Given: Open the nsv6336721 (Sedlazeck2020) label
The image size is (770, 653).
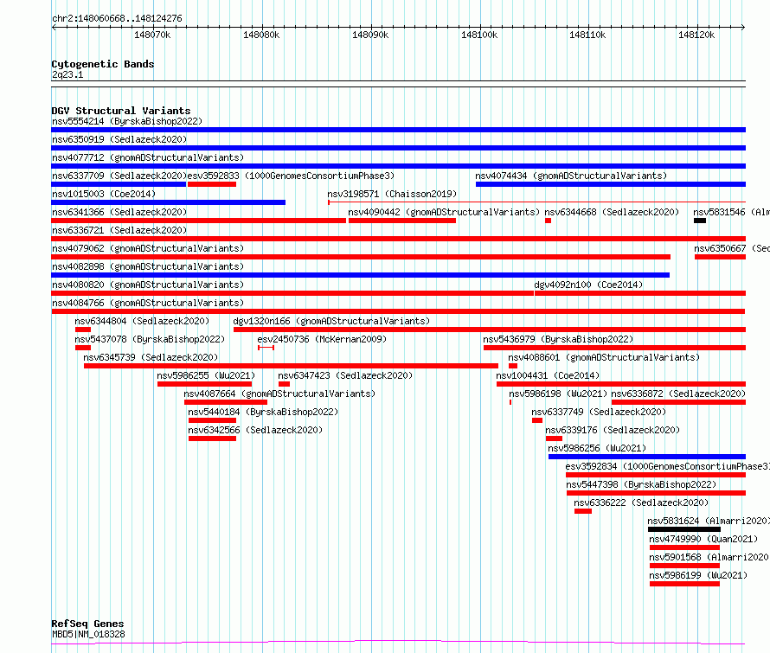Looking at the screenshot, I should (x=119, y=230).
